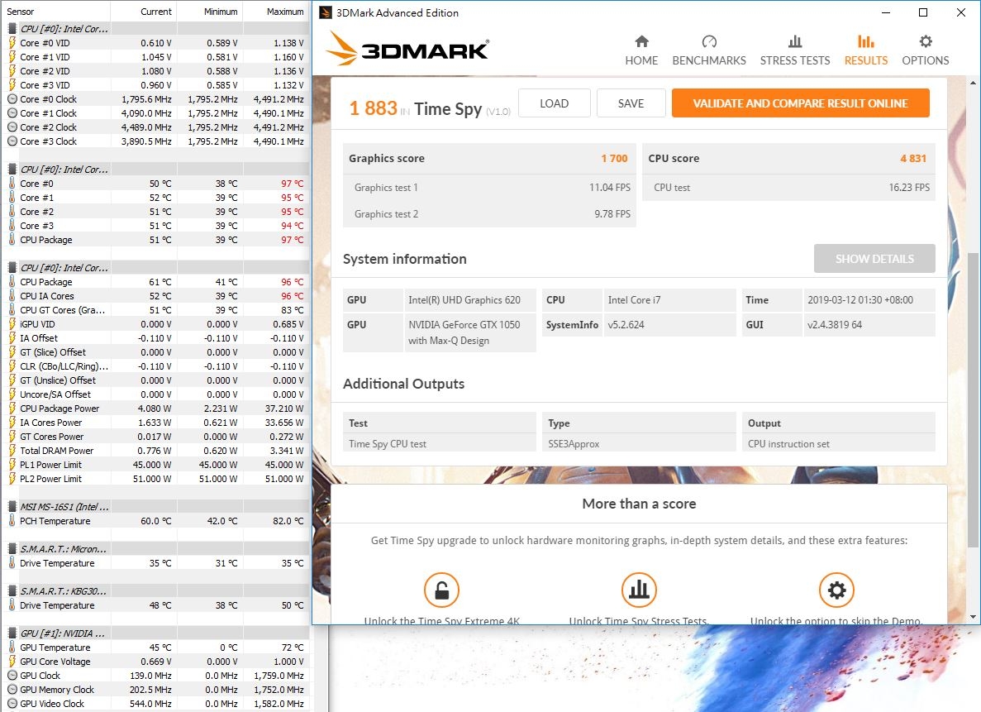Switch to the RESULTS tab label
This screenshot has width=981, height=712.
point(866,60)
